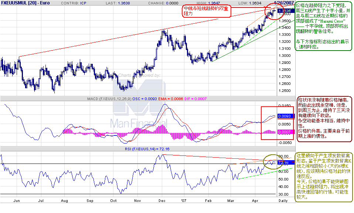Screen dimensions: 354x213
Task: Click the 'RSI (FXEUUS,14) = 72.16' indicator title
Action: click(x=147, y=149)
